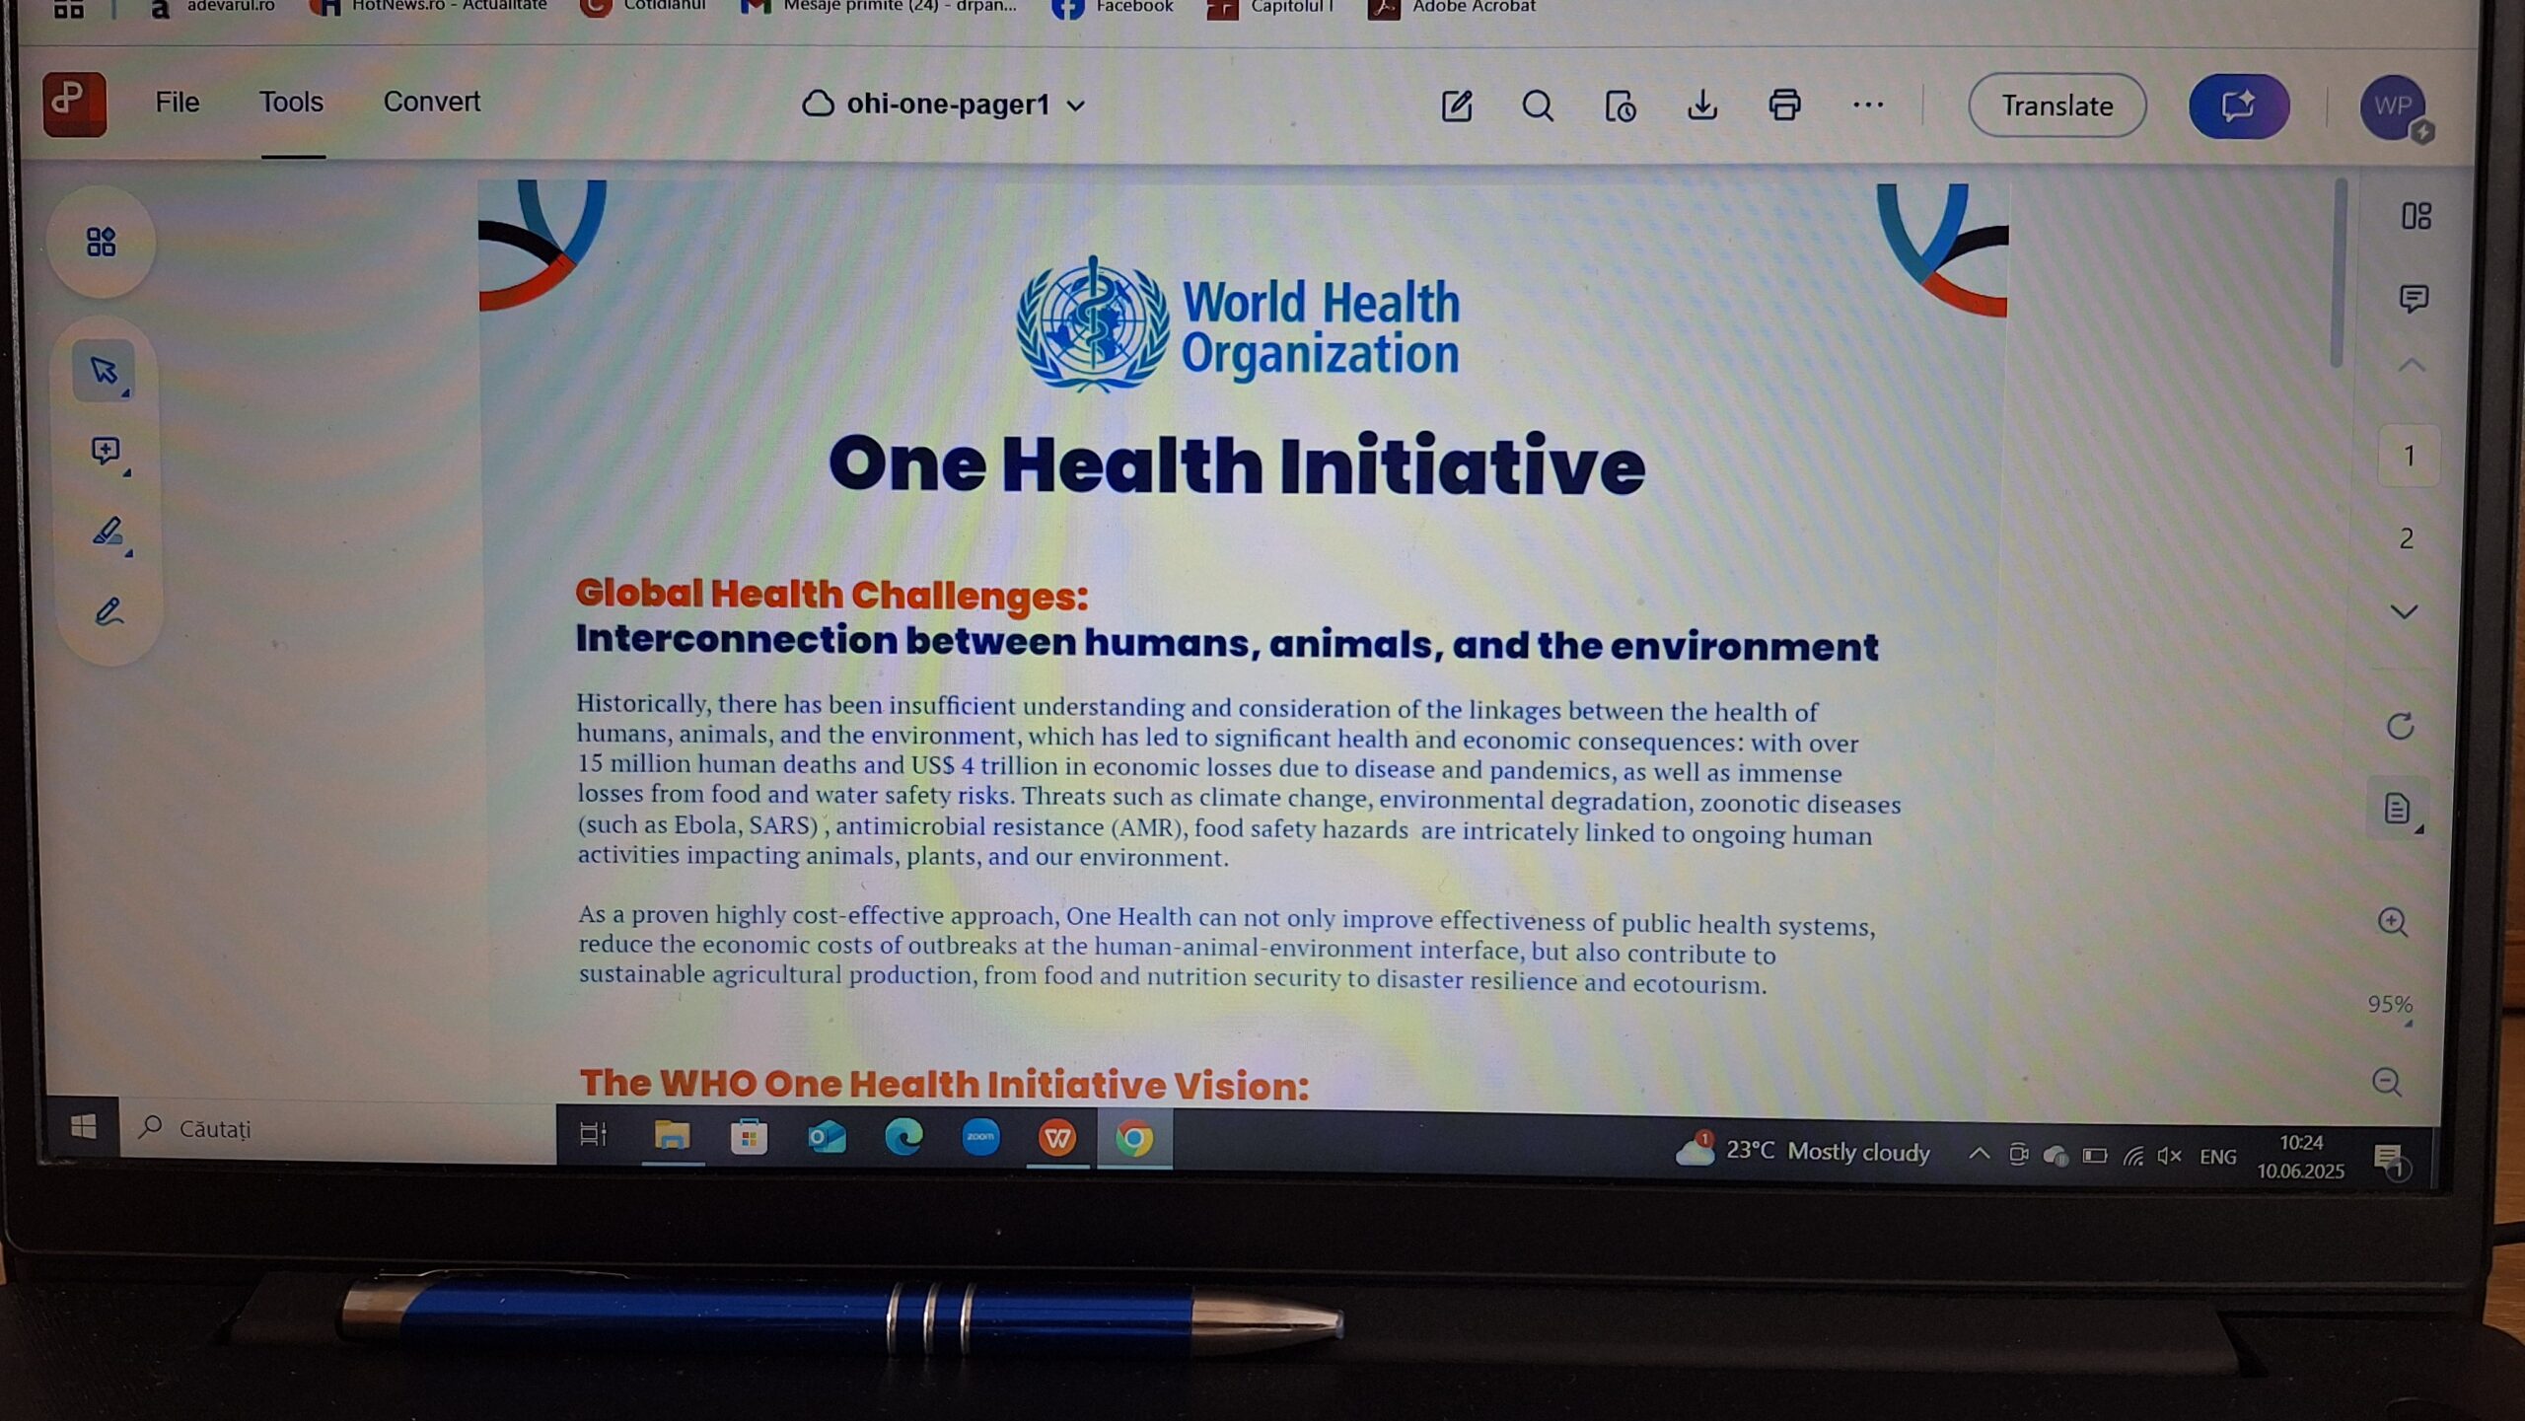Open the File menu
The height and width of the screenshot is (1421, 2525).
[x=178, y=103]
